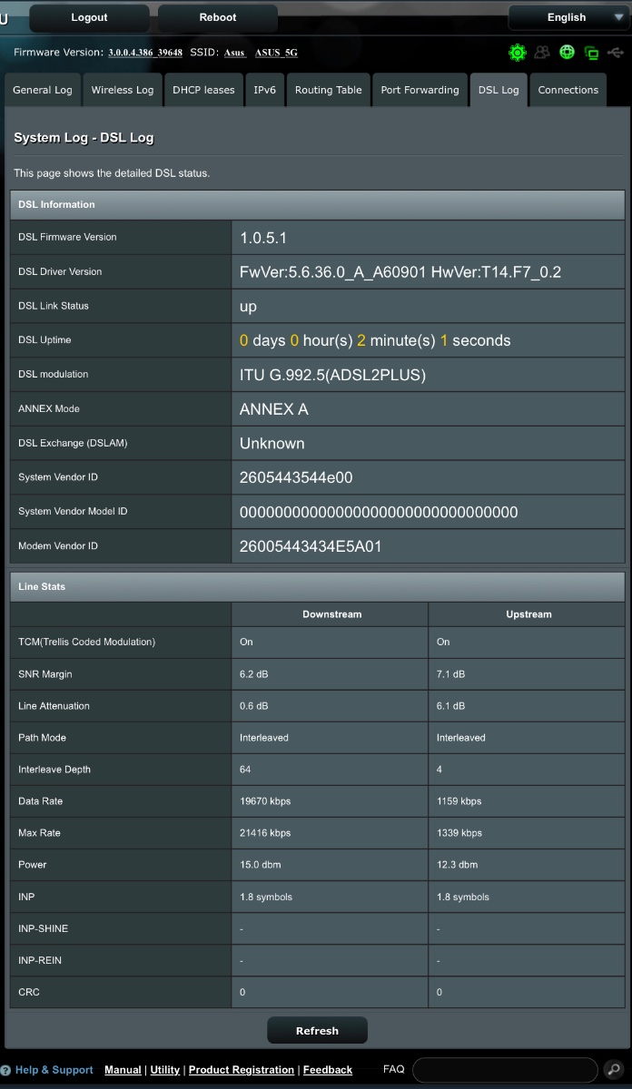Click the USB status icon
The height and width of the screenshot is (1089, 632).
[x=617, y=53]
